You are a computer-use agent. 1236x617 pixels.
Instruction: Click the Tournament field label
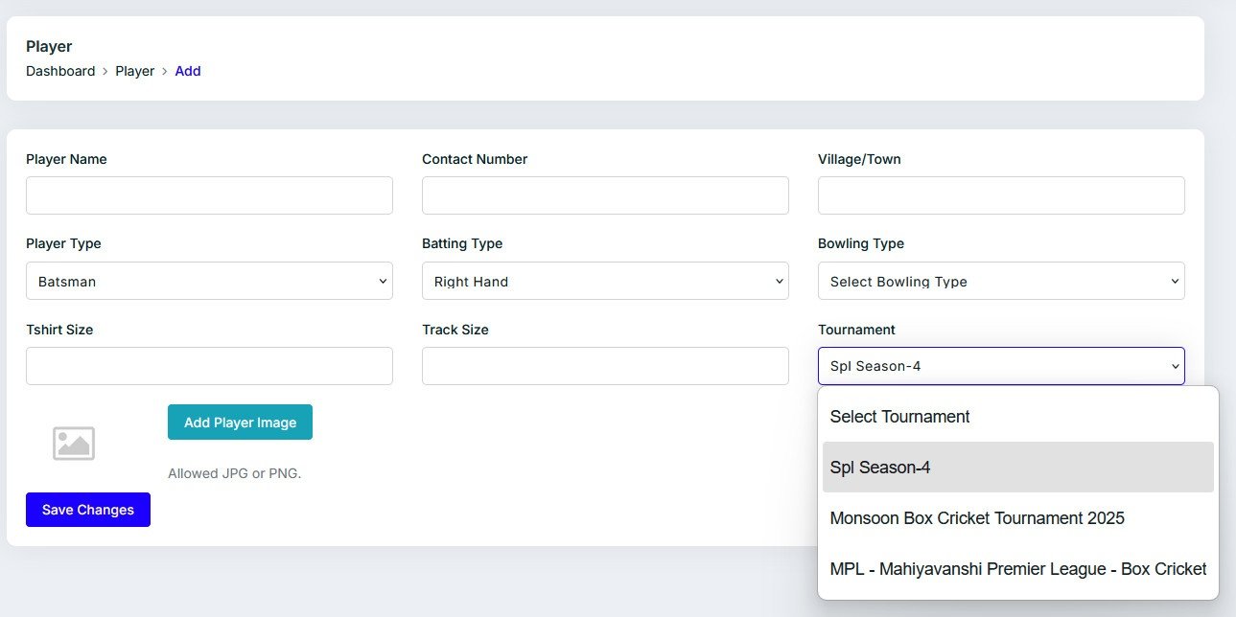tap(856, 330)
